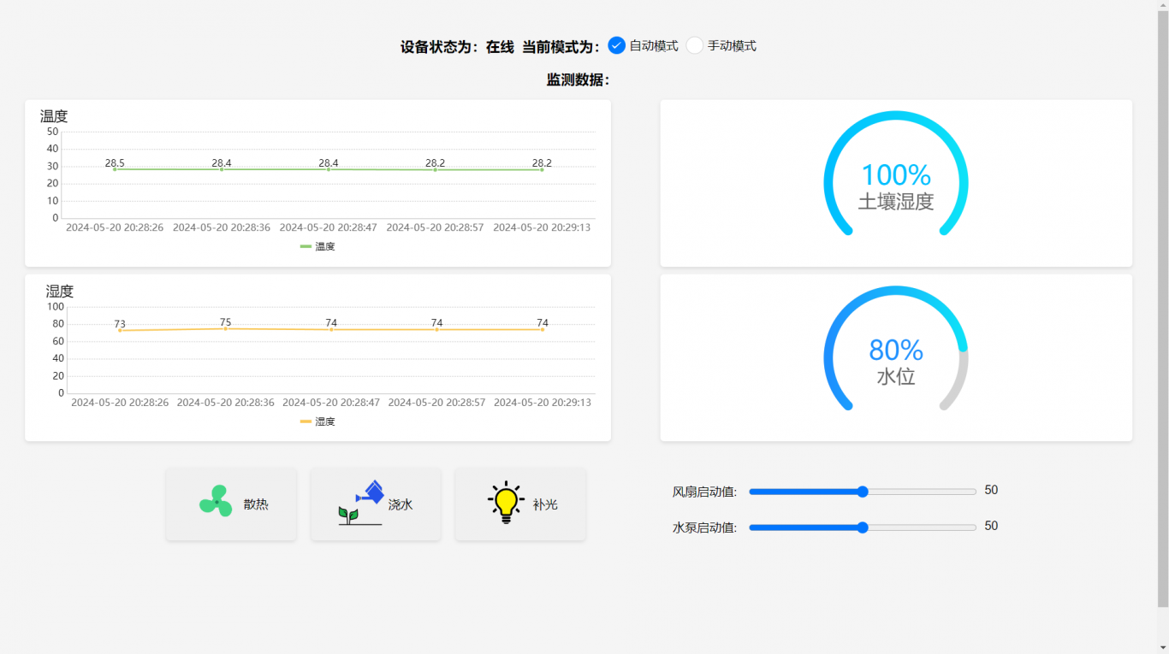1169x654 pixels.
Task: Click the pump threshold value 50
Action: tap(991, 526)
